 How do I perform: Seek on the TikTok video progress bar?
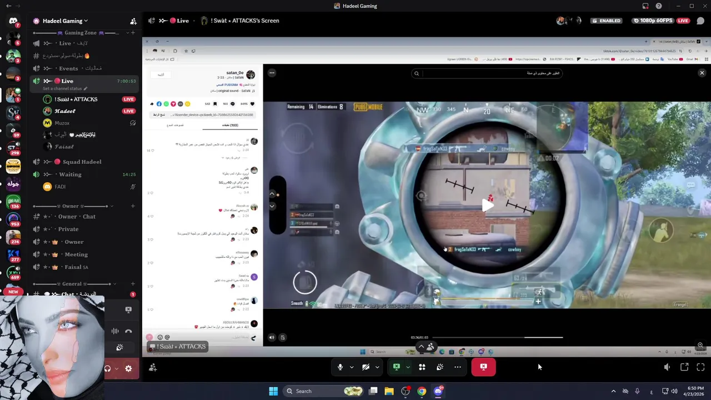click(x=498, y=337)
